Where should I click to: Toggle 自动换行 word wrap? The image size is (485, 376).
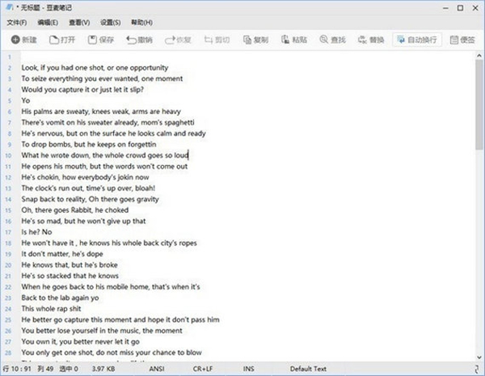[x=414, y=40]
